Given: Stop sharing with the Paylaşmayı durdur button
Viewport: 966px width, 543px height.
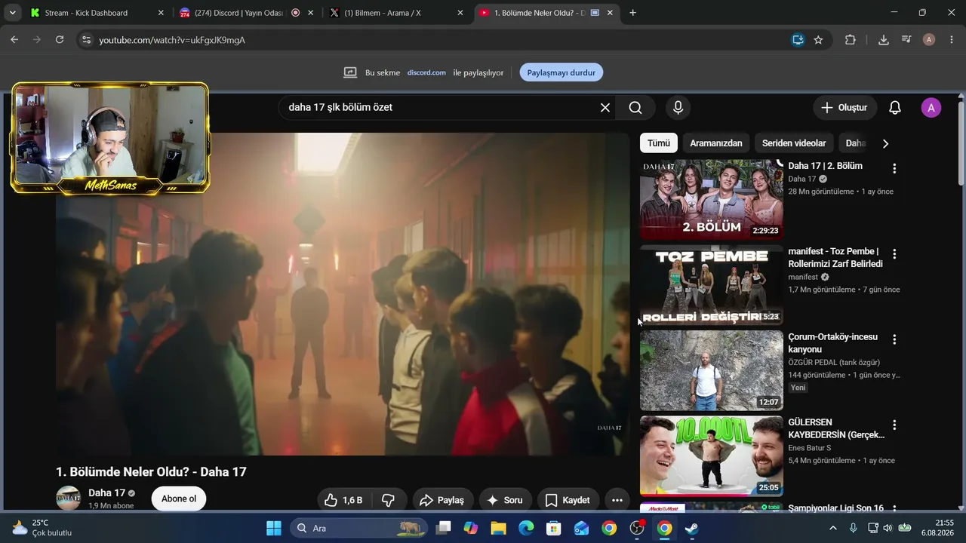Looking at the screenshot, I should (561, 72).
